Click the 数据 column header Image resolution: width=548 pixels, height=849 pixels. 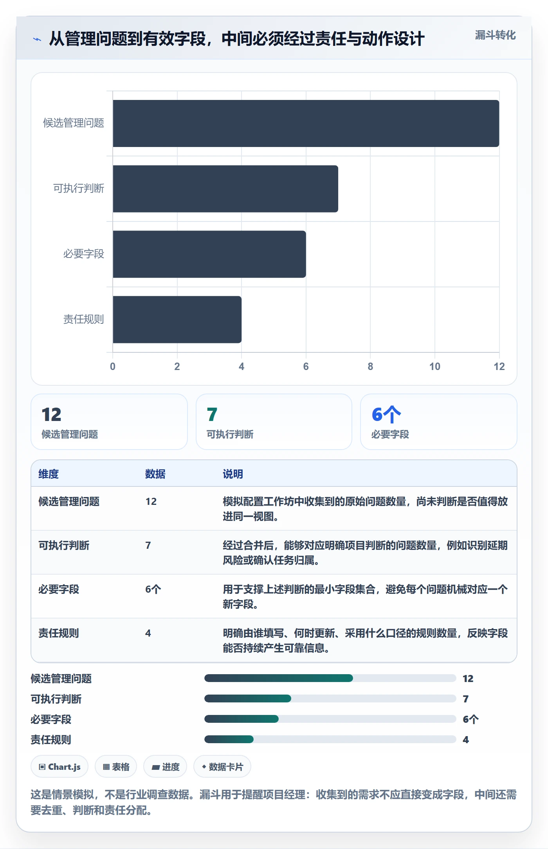click(155, 474)
